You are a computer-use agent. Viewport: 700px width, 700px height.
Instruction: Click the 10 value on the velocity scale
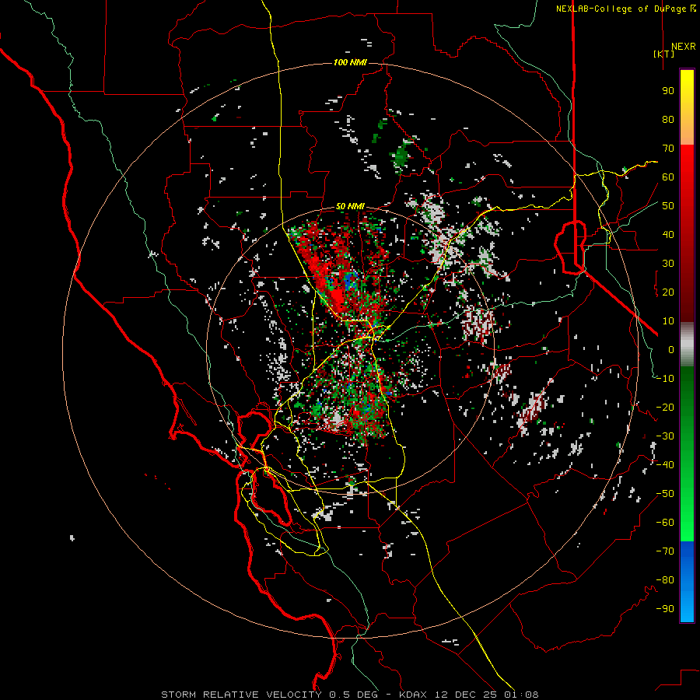coord(668,321)
